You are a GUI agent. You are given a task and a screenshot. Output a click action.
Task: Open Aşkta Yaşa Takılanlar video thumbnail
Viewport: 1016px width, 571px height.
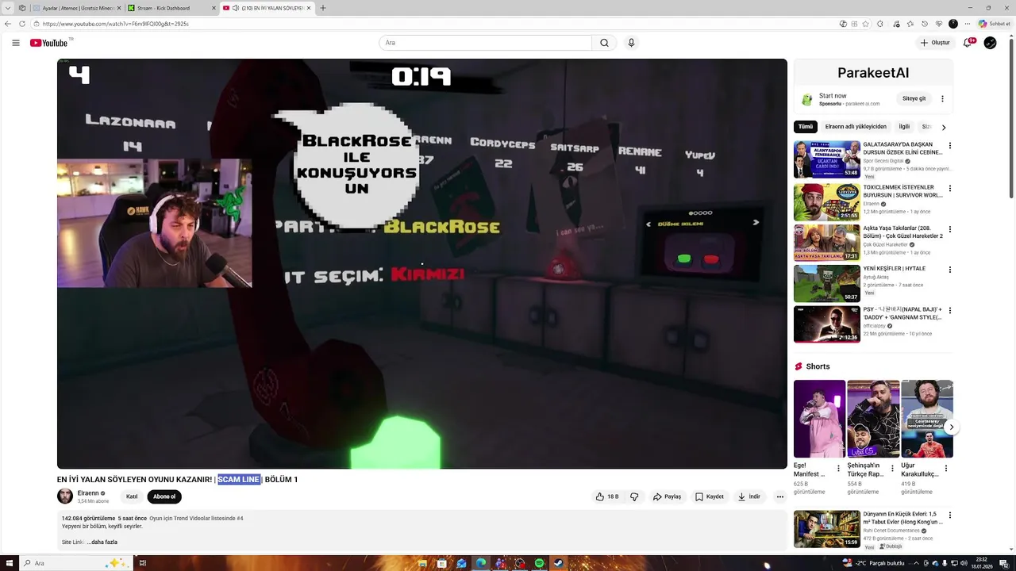point(826,243)
